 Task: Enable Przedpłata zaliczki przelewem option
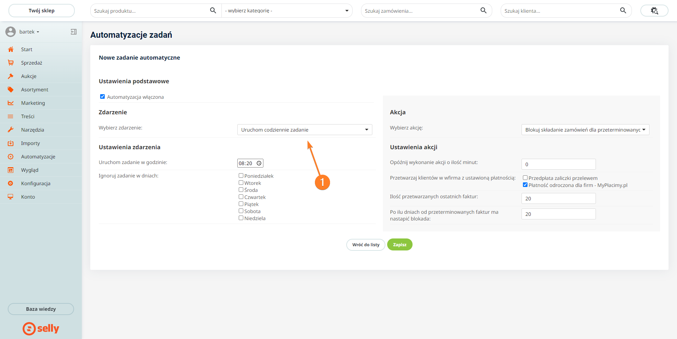tap(525, 178)
